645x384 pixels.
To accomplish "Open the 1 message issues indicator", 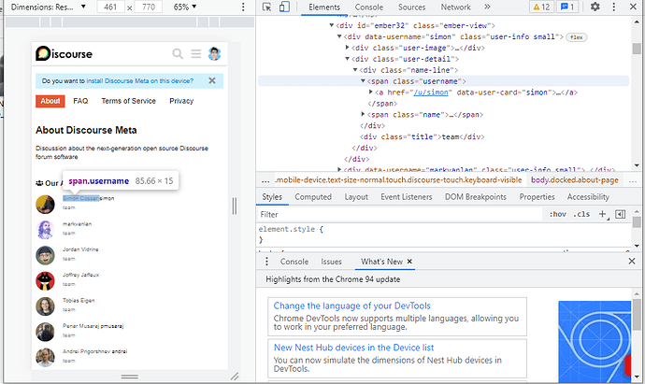I will 567,7.
